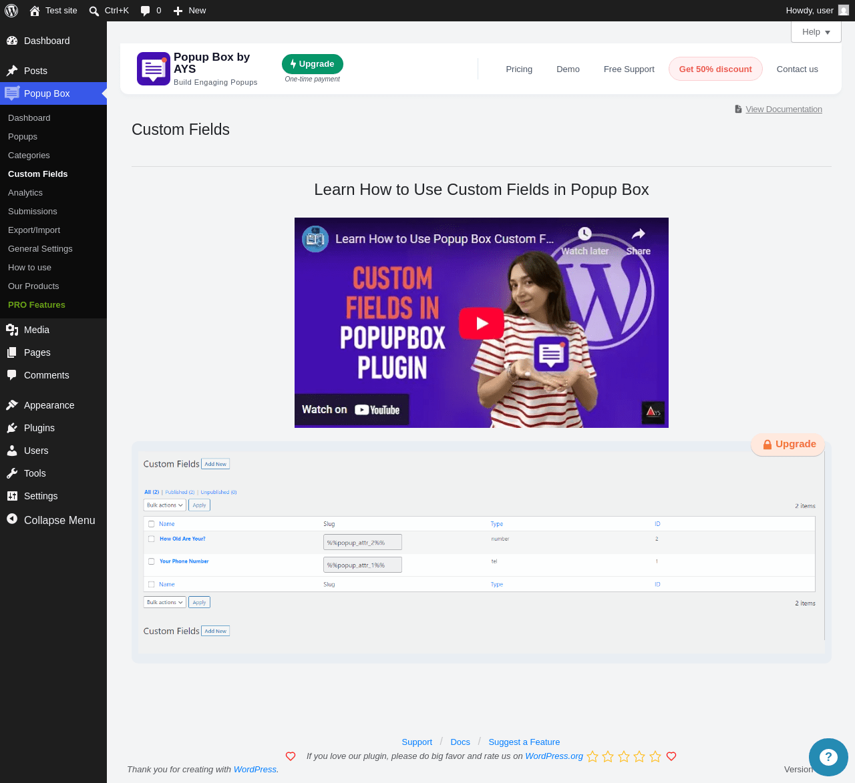Open Analytics submenu item
855x783 pixels.
[25, 193]
